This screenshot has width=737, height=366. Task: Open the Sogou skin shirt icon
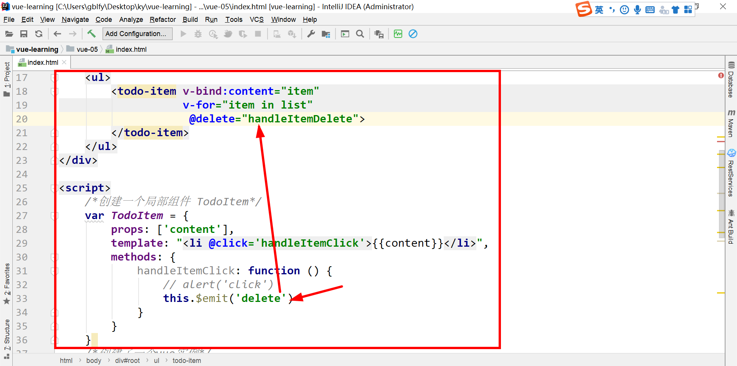pyautogui.click(x=676, y=10)
